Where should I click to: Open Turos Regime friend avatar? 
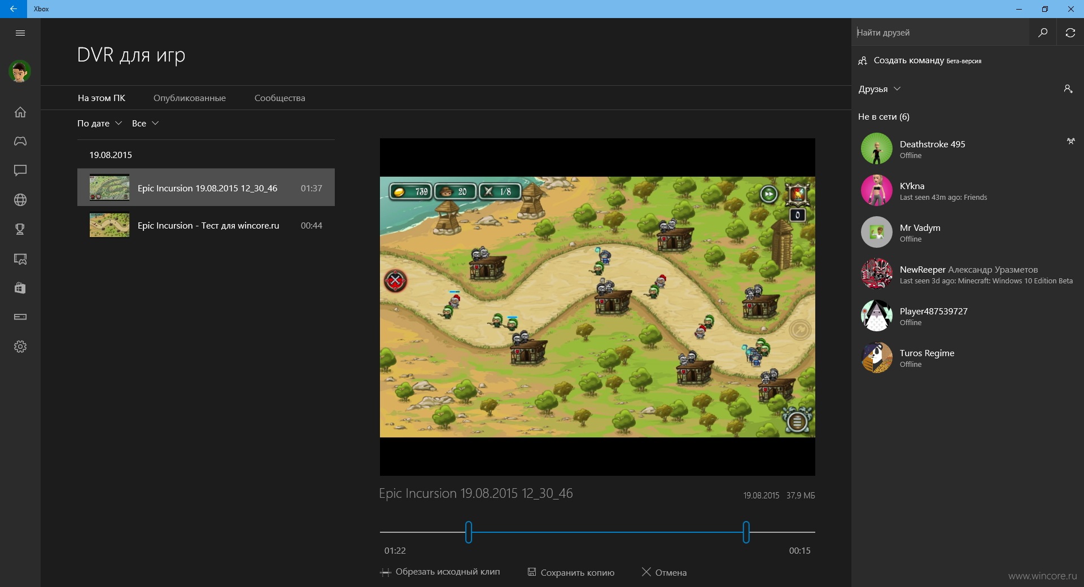tap(876, 358)
